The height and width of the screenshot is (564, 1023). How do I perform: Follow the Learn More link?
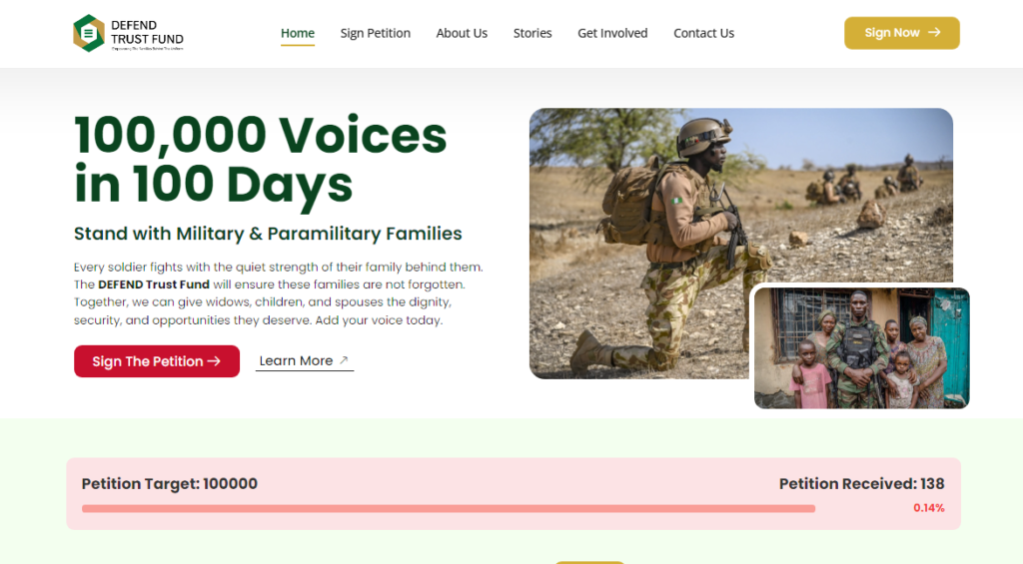[304, 360]
